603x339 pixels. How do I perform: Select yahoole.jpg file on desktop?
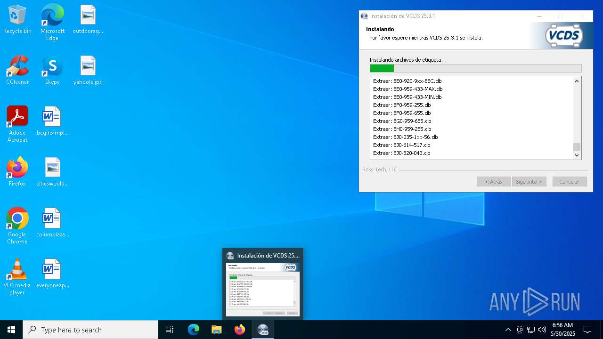point(88,71)
